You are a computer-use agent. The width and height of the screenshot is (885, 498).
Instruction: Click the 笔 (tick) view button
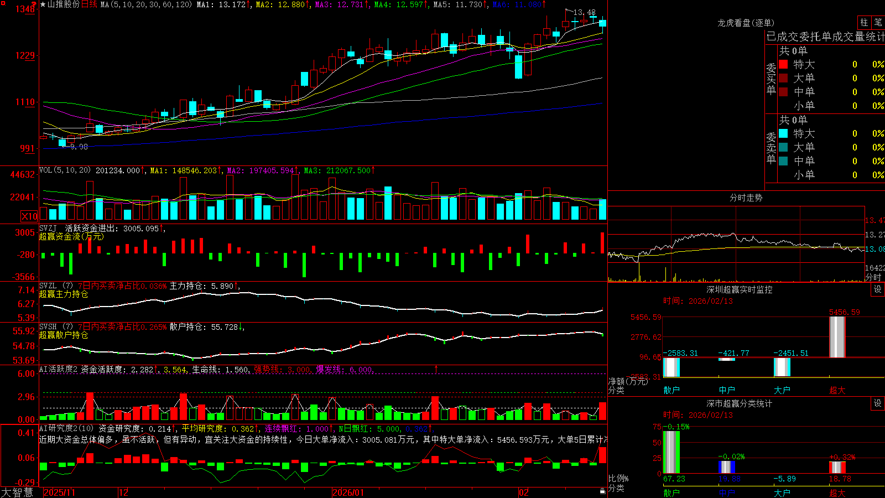click(x=878, y=23)
